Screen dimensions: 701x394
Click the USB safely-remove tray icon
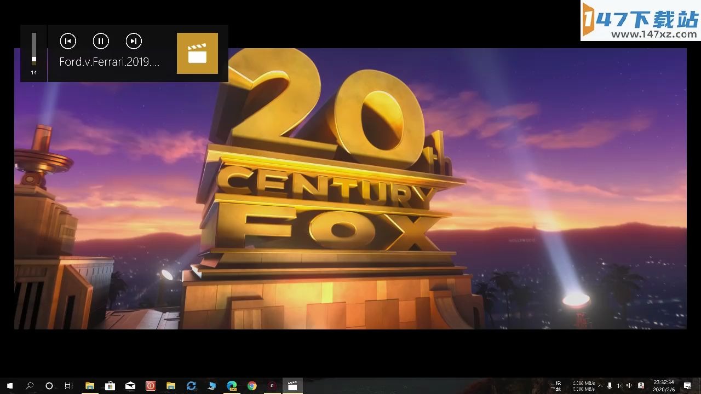pyautogui.click(x=610, y=386)
